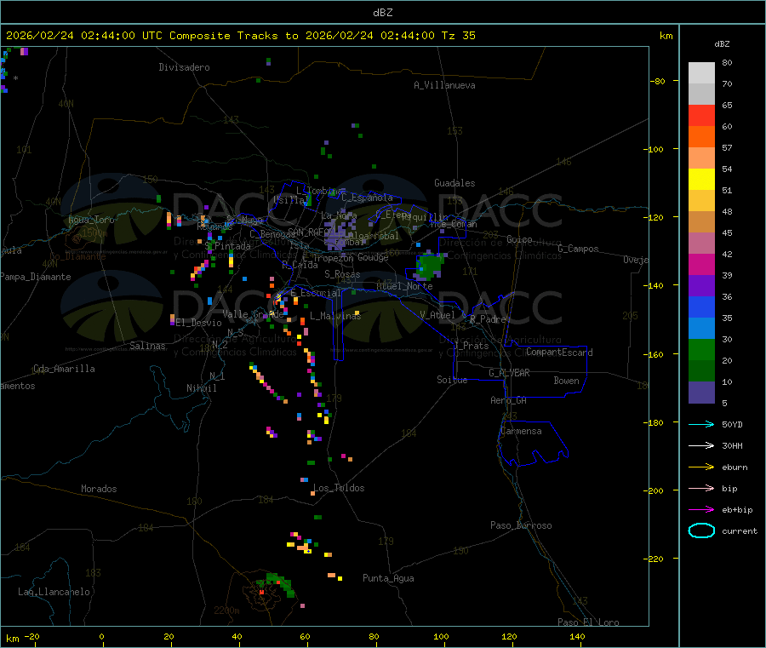Click the magenta eb+bip arrow legend icon

pyautogui.click(x=701, y=510)
